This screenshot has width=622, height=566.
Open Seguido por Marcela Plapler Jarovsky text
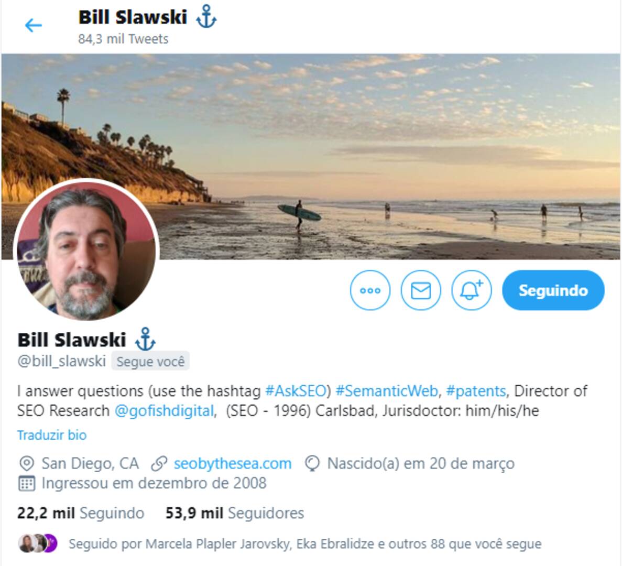tap(304, 544)
